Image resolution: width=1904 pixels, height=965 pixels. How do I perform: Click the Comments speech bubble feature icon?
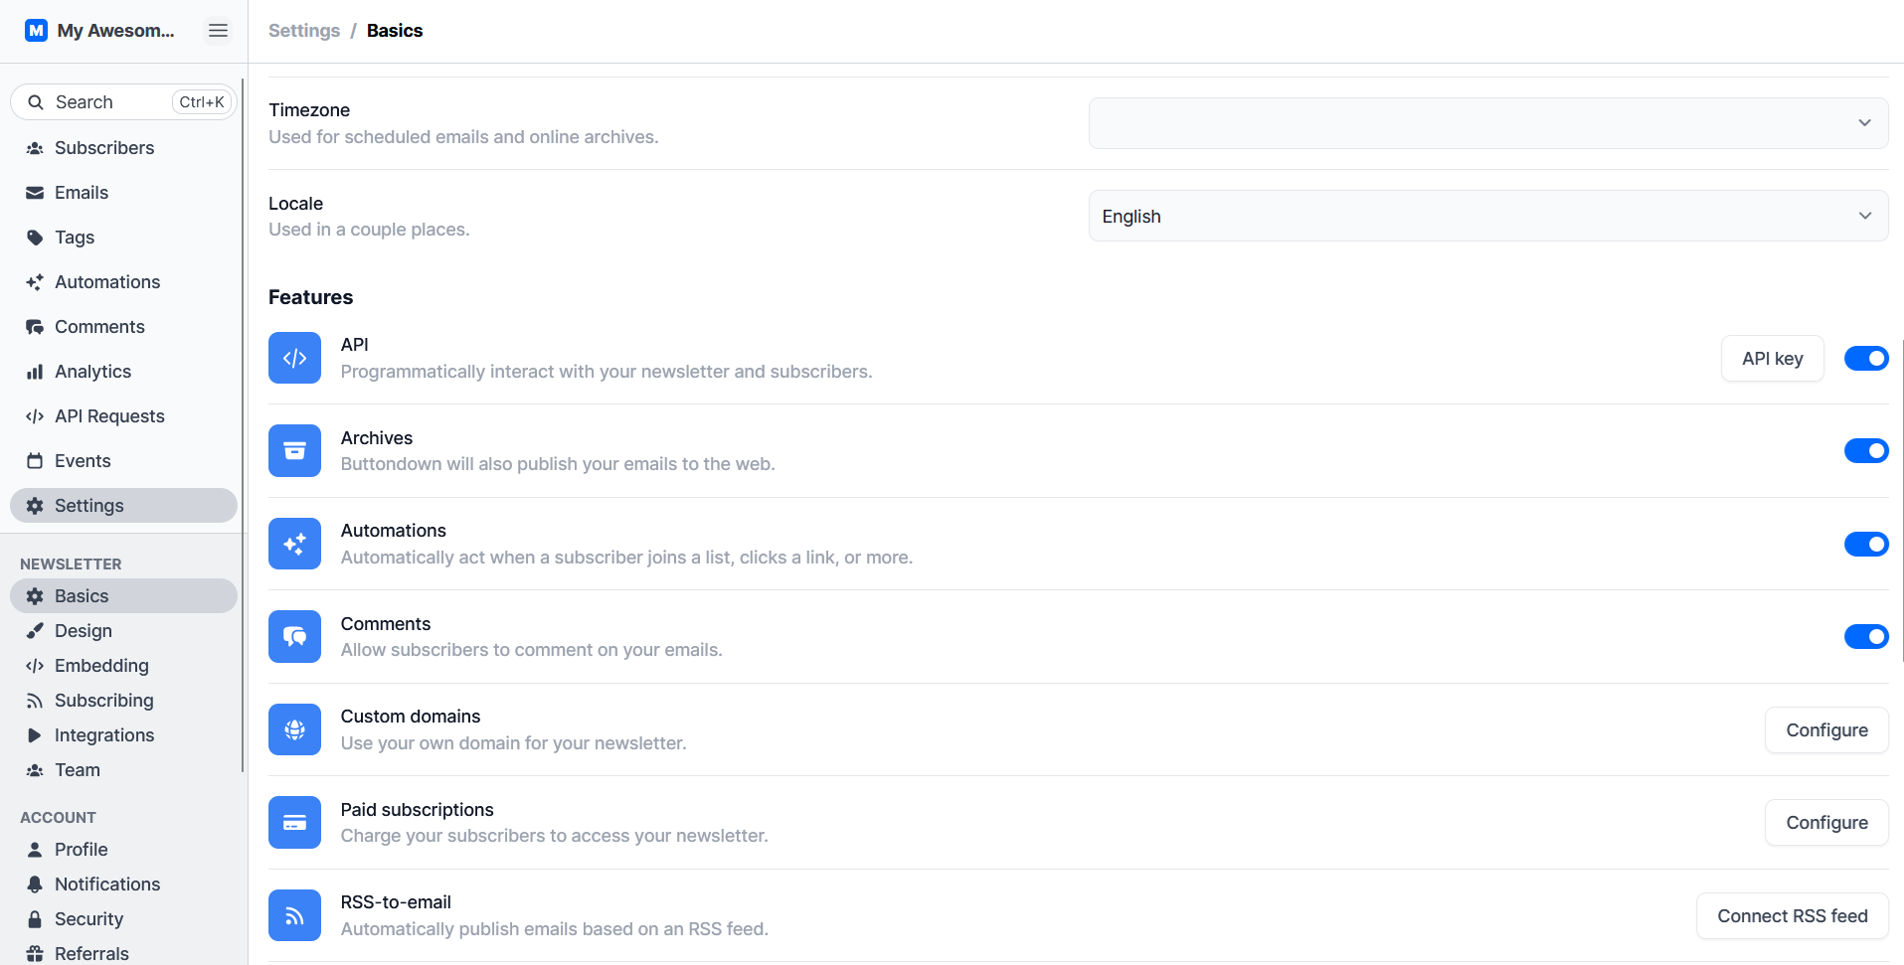coord(294,636)
